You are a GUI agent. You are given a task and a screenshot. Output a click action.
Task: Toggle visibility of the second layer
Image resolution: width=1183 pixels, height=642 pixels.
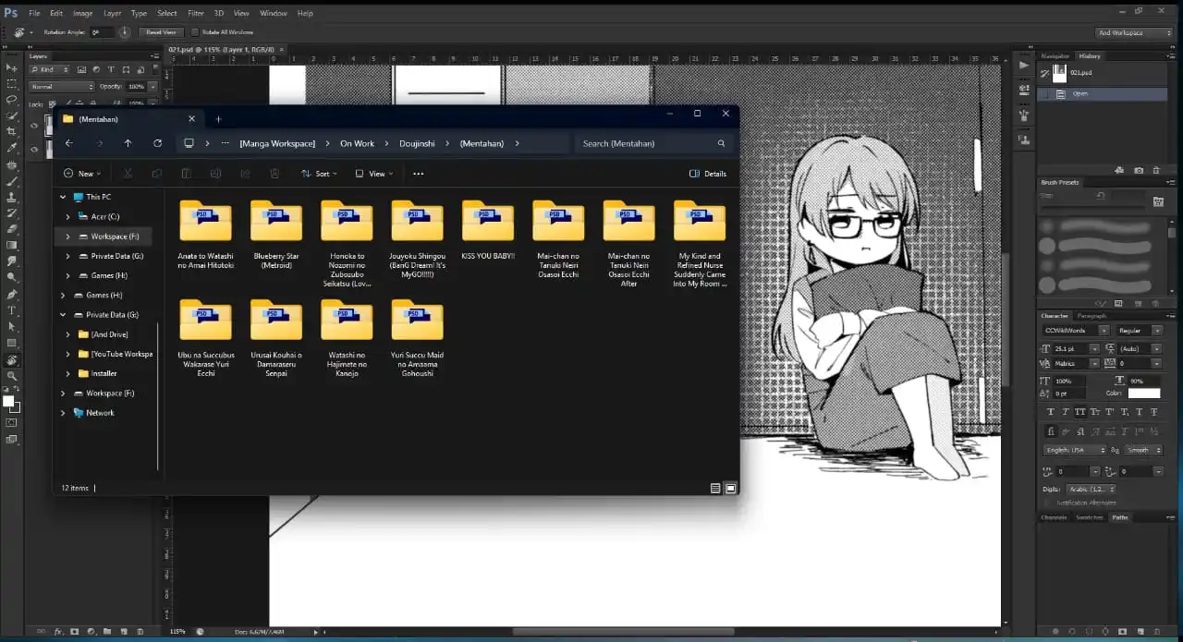tap(34, 149)
